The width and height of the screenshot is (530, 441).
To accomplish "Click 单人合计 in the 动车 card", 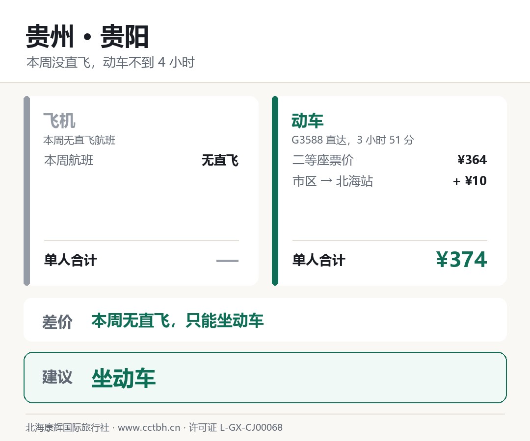I will pos(319,260).
